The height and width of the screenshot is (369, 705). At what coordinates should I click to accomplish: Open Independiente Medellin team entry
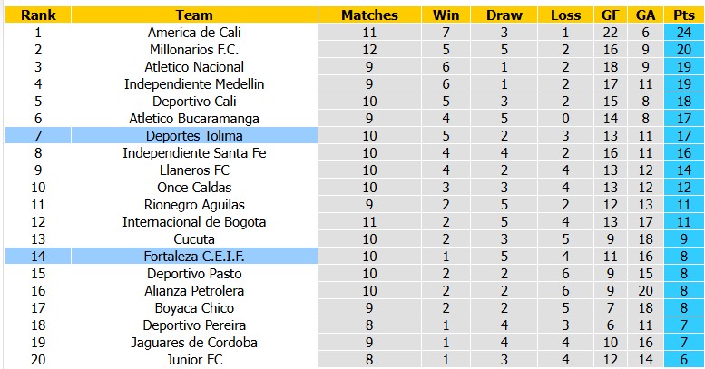click(x=194, y=84)
